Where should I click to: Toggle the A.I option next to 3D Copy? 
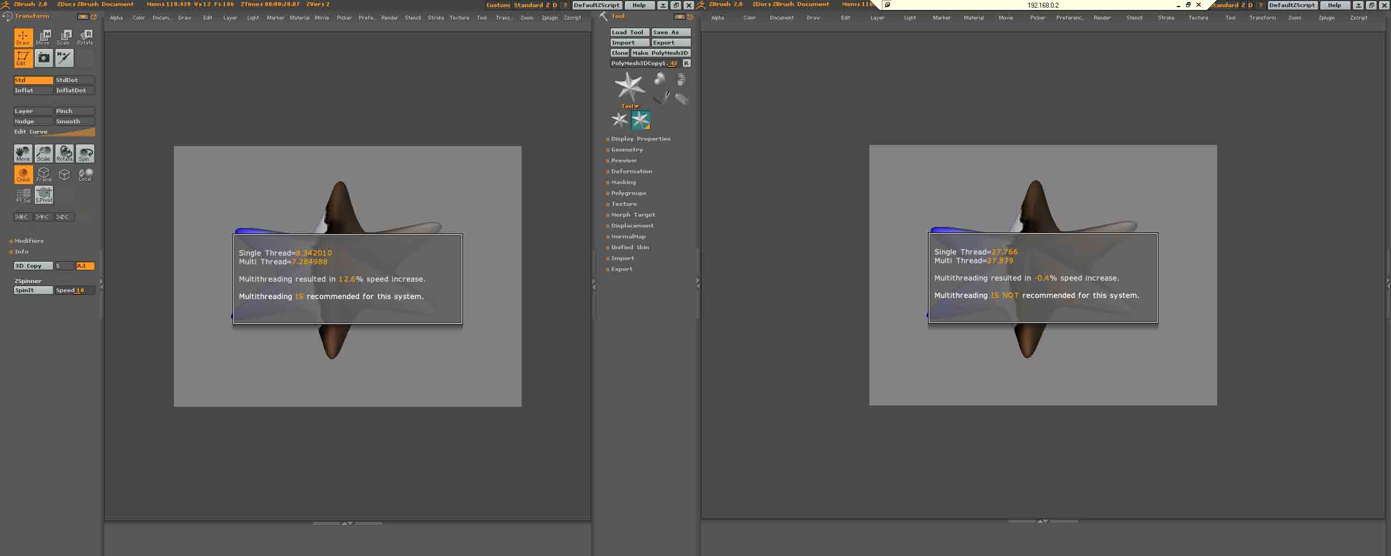coord(85,266)
